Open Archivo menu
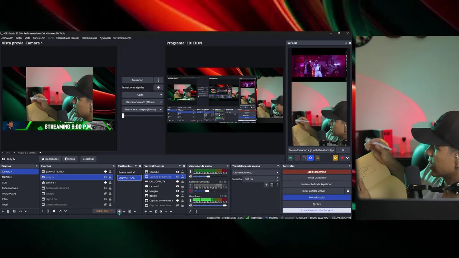Viewport: 459px width, 258px height. click(7, 38)
